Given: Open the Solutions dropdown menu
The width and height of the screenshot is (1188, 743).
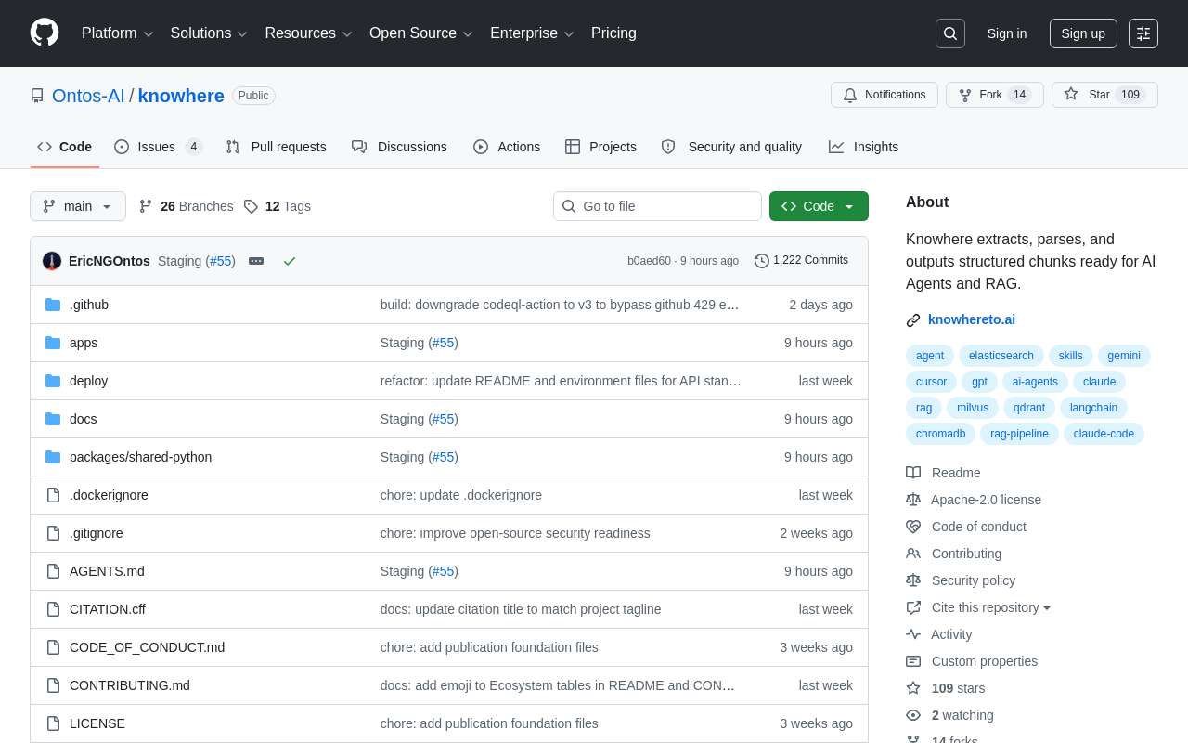Looking at the screenshot, I should click(209, 33).
